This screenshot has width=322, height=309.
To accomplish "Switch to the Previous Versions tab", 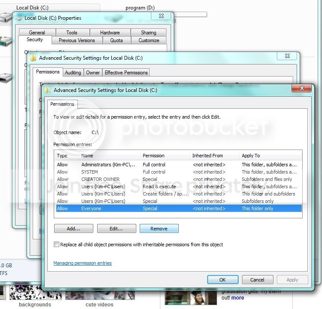I will pos(77,40).
